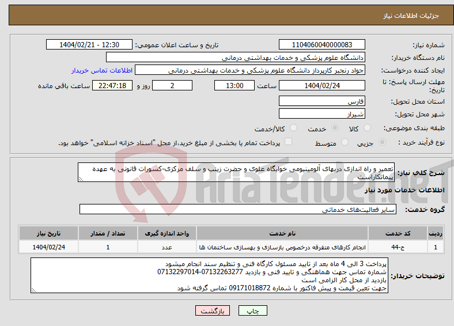Open the اطلاعات تماس خریدار link

click(102, 70)
